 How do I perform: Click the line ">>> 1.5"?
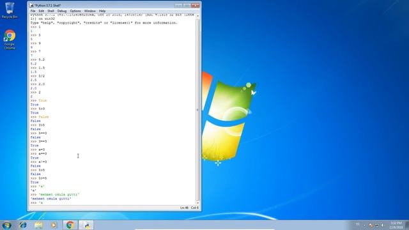pyautogui.click(x=37, y=68)
